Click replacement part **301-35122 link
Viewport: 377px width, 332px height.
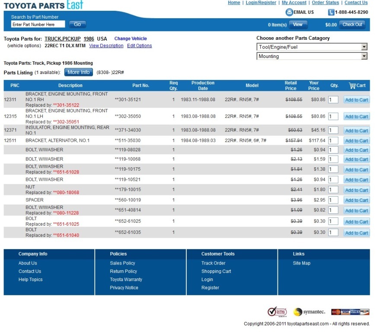tap(66, 105)
